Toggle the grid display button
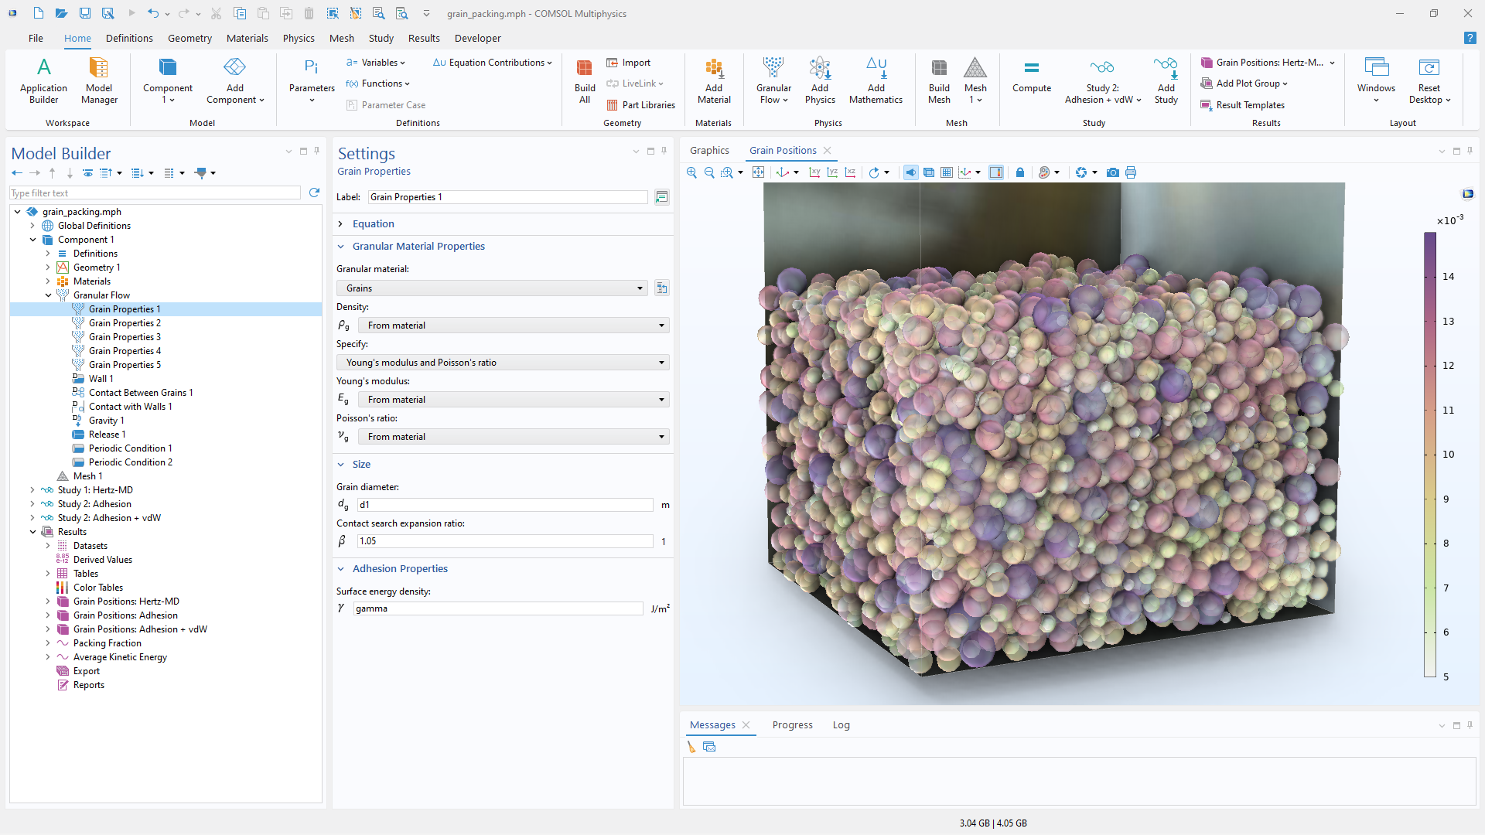Screen dimensions: 1485x835 pos(947,172)
